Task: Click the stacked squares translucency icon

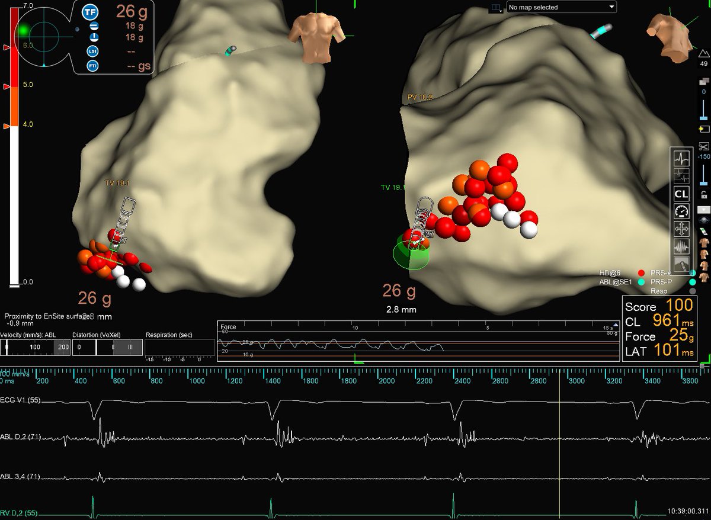Action: 703,81
